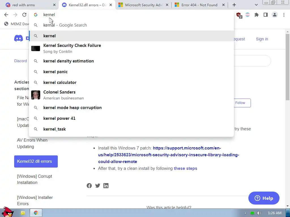Select the Kernel32.dll errors tab
The image size is (290, 217).
87,5
